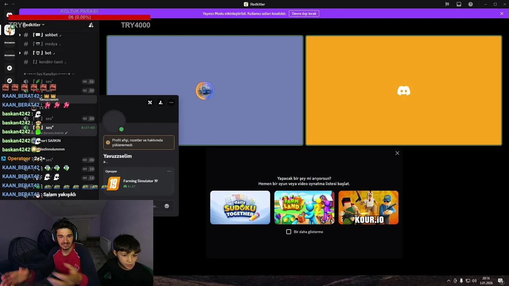
Task: Click the profile load warning notice
Action: [x=139, y=143]
